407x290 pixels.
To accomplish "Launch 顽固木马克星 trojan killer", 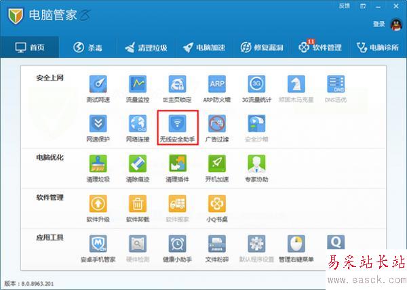I will (296, 89).
